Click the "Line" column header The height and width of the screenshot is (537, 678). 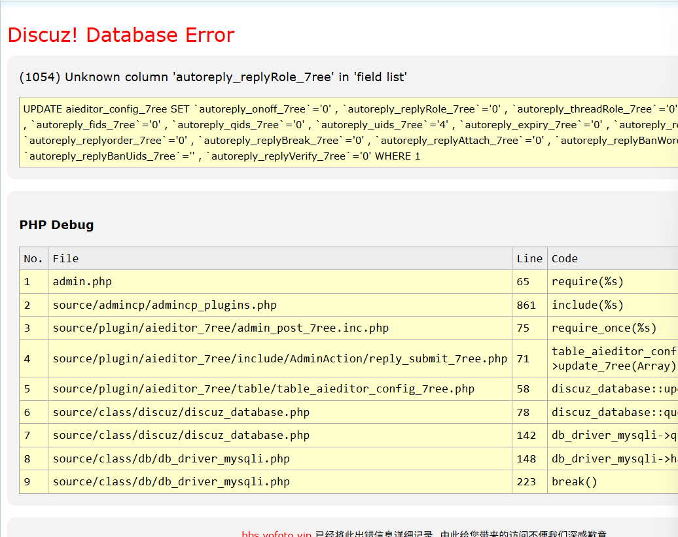coord(529,258)
